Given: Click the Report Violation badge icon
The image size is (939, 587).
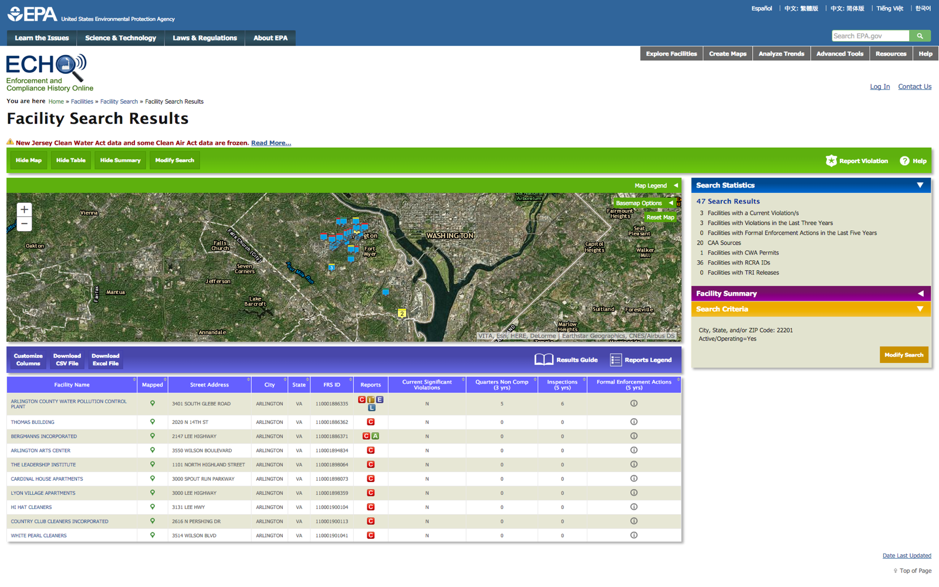Looking at the screenshot, I should tap(831, 161).
